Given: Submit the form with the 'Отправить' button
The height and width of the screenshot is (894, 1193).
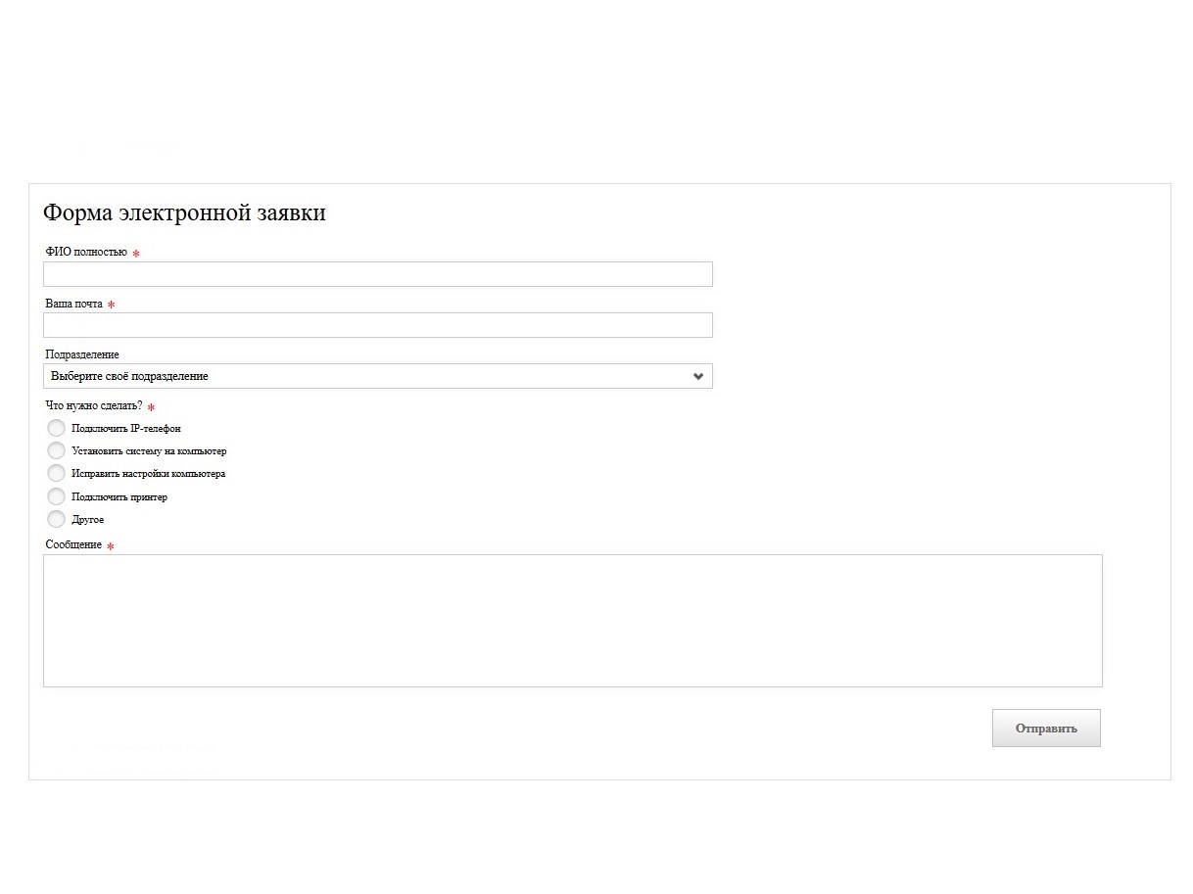Looking at the screenshot, I should tap(1046, 728).
